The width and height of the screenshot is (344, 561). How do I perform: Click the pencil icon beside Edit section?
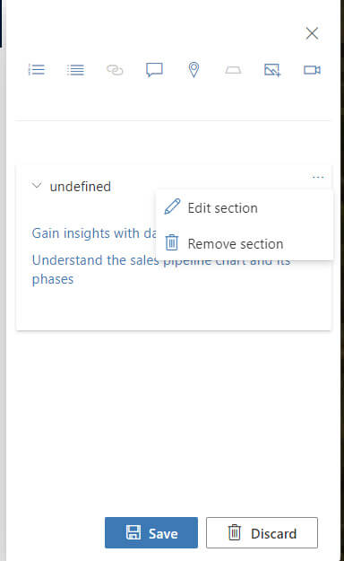coord(172,206)
